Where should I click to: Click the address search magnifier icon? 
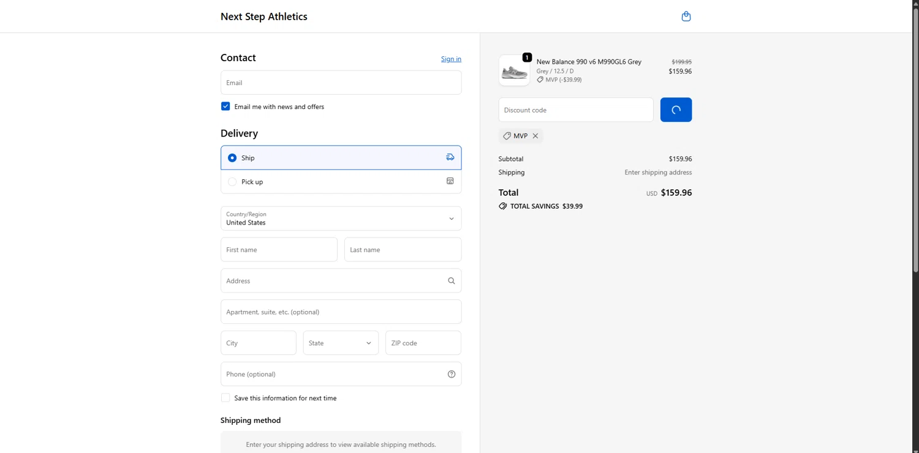pos(452,281)
